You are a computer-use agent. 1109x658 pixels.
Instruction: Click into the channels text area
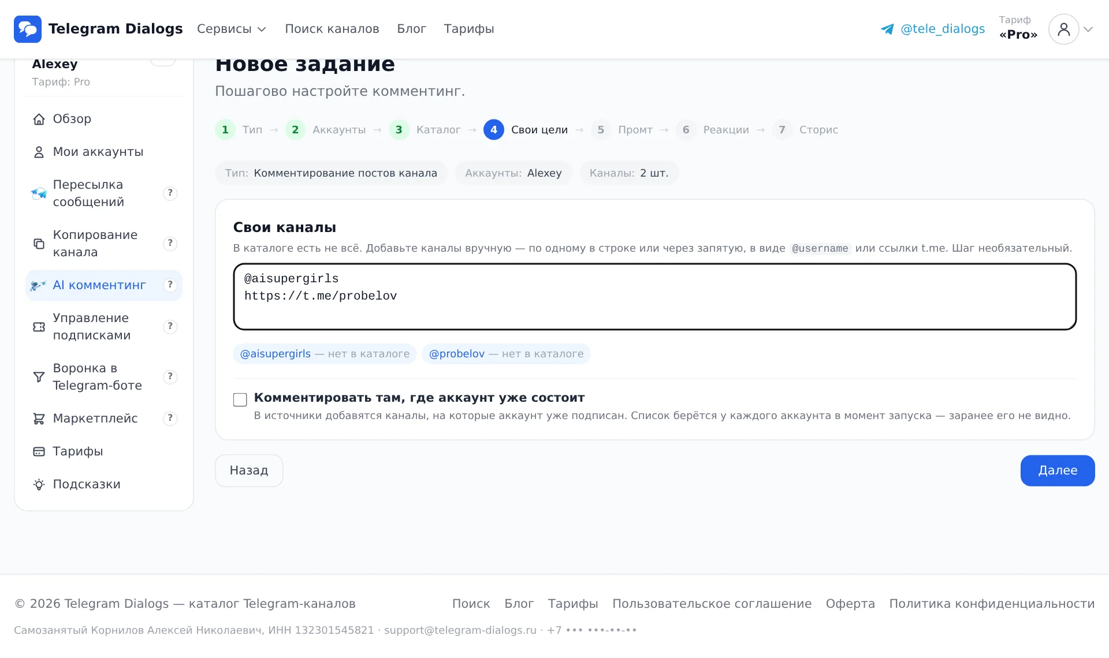coord(655,297)
